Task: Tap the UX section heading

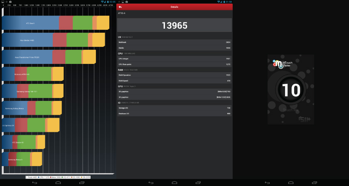Action: click(x=119, y=37)
